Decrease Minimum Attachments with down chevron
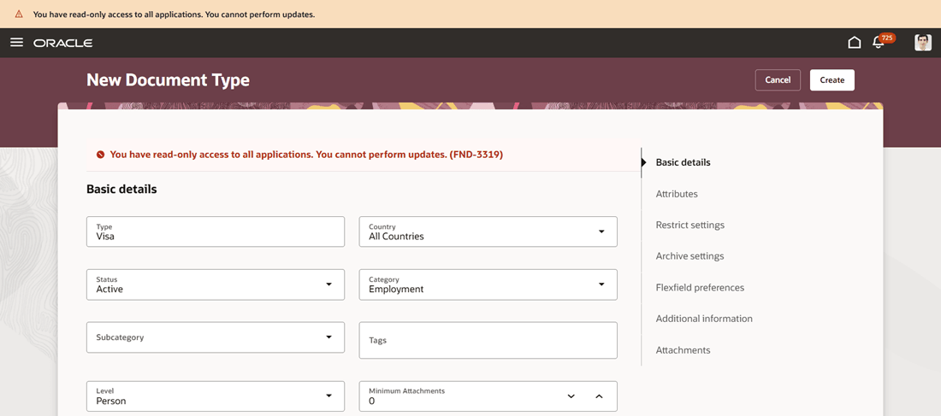Image resolution: width=941 pixels, height=416 pixels. tap(571, 396)
